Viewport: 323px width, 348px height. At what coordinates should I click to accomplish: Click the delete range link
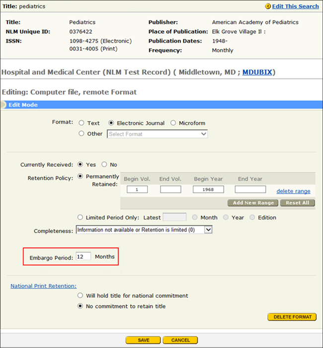click(x=293, y=191)
